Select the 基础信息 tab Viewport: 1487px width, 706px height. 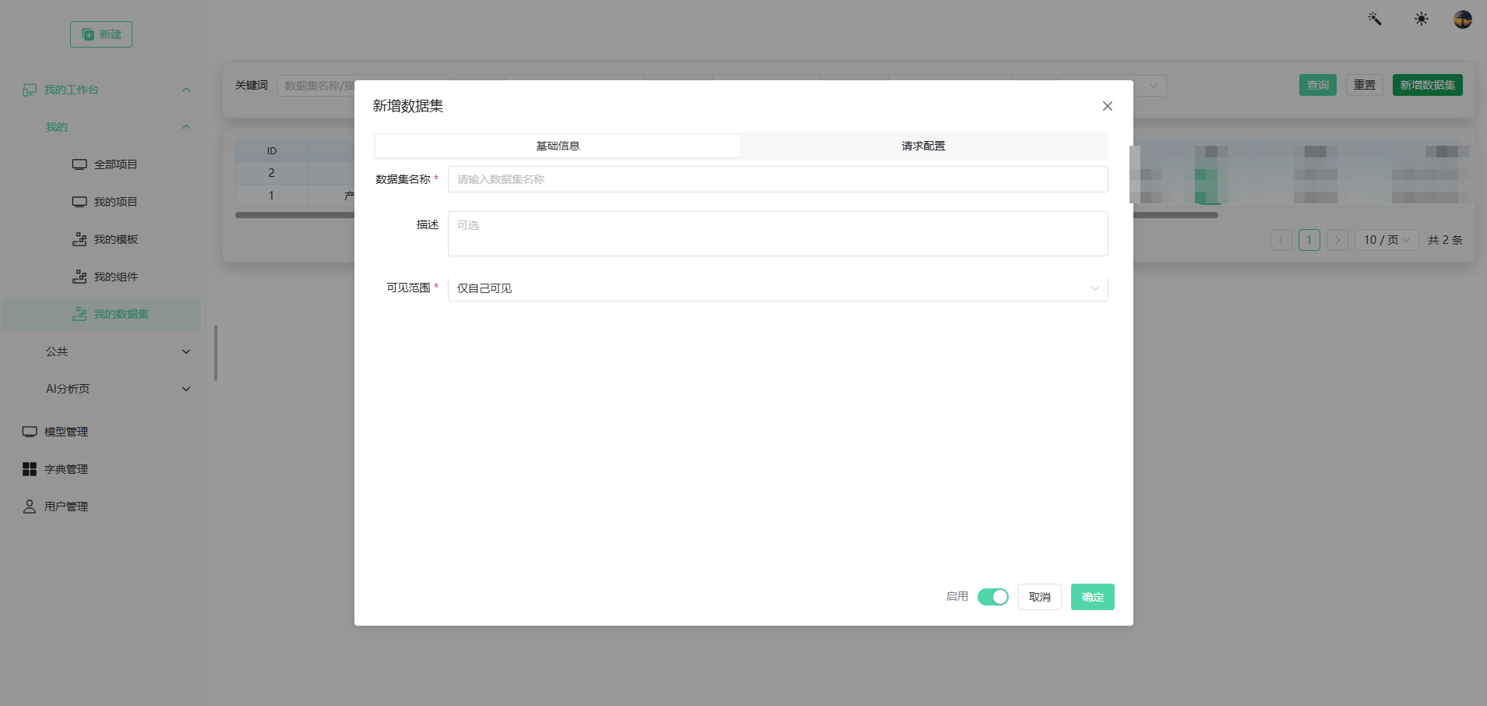point(558,146)
